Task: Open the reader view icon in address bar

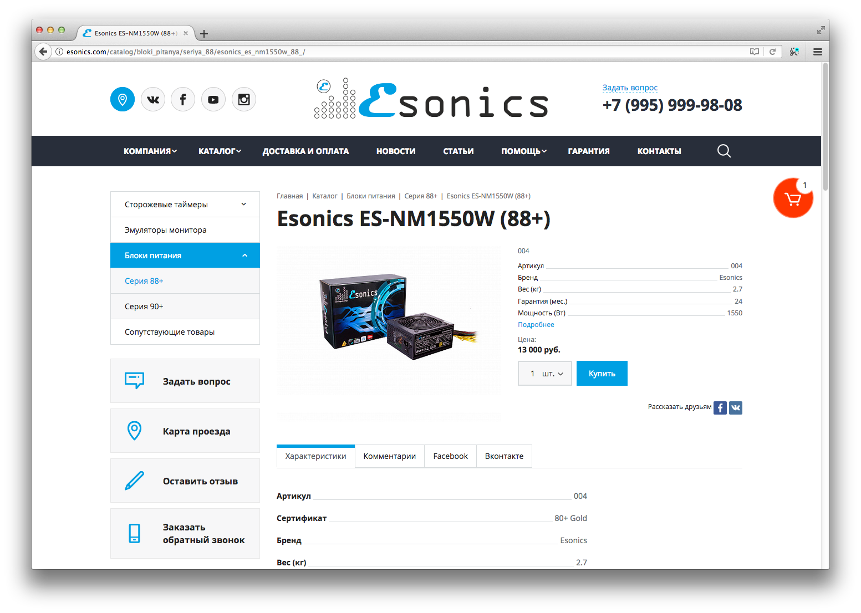Action: tap(755, 52)
